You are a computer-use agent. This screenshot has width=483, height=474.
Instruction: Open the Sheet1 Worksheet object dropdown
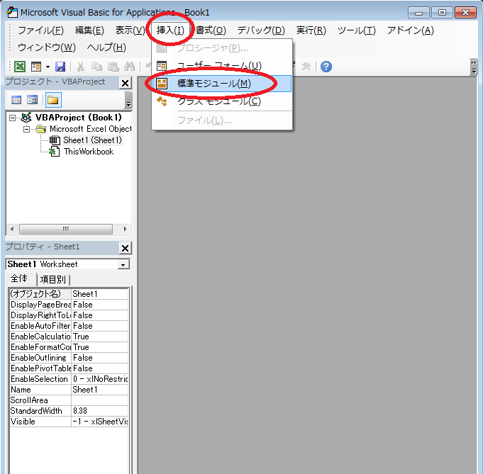click(x=123, y=265)
